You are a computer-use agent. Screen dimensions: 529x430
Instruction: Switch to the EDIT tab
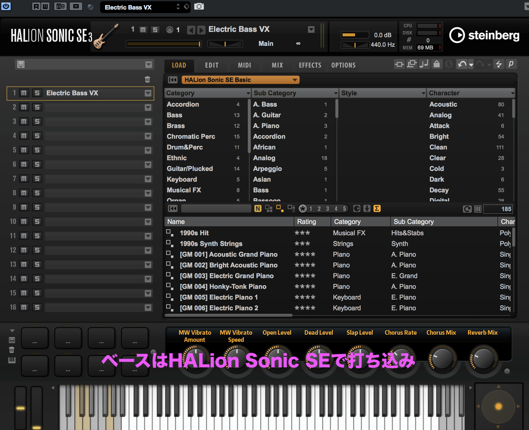coord(212,65)
